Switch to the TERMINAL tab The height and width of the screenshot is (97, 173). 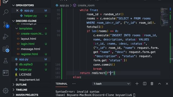pos(61,84)
